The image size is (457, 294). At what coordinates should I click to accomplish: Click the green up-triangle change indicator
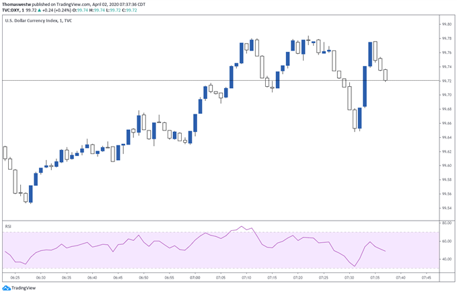39,10
